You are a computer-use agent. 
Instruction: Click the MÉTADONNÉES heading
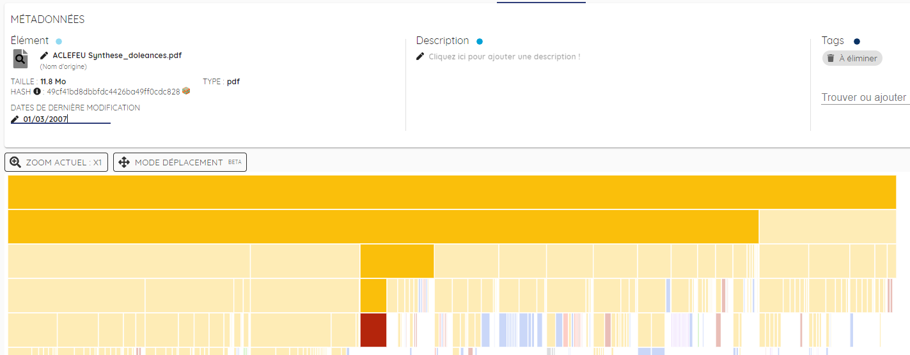tap(48, 20)
